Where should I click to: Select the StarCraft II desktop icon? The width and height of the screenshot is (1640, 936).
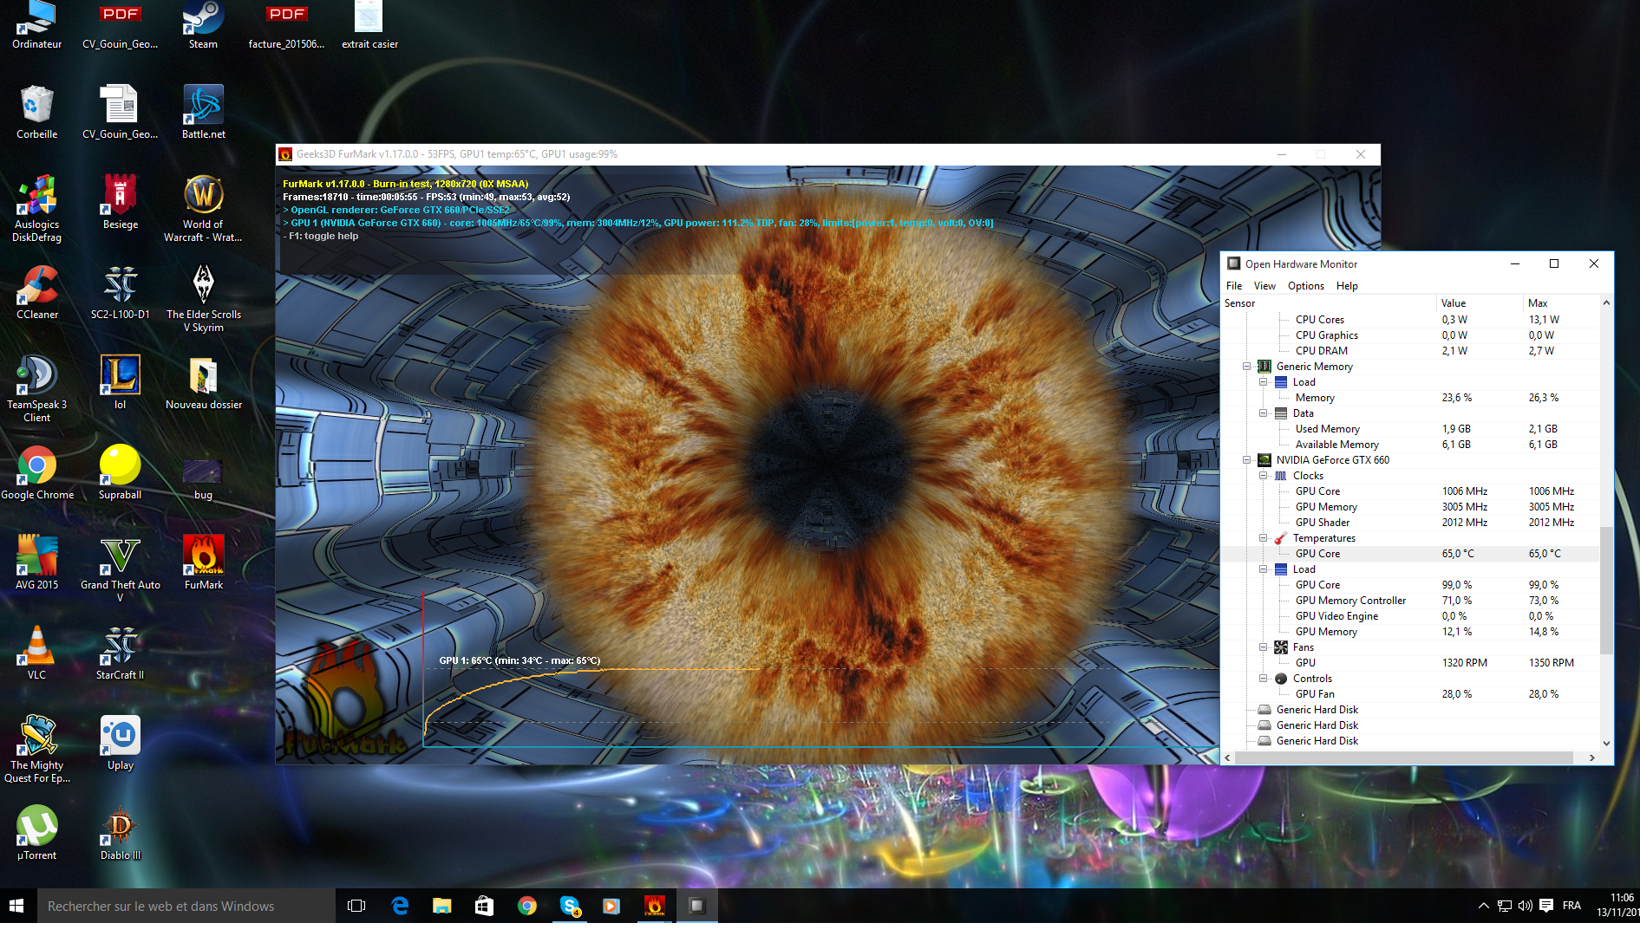tap(121, 653)
